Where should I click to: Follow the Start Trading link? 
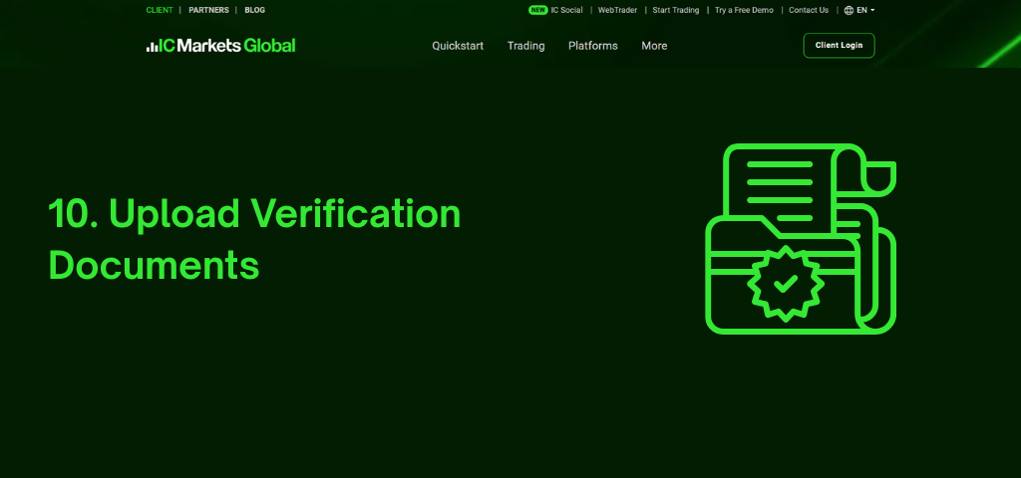click(676, 10)
